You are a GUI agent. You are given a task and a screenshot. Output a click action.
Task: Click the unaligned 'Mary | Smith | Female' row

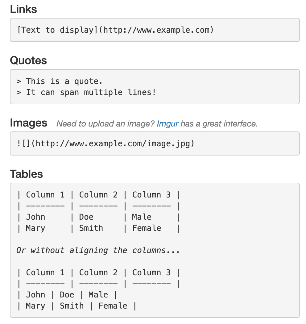tap(77, 306)
